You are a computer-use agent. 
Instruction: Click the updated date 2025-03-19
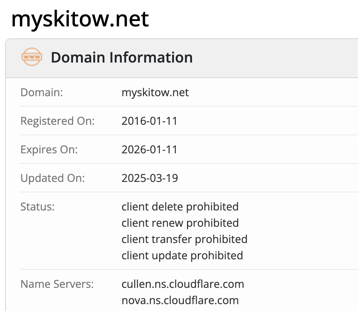coord(150,178)
